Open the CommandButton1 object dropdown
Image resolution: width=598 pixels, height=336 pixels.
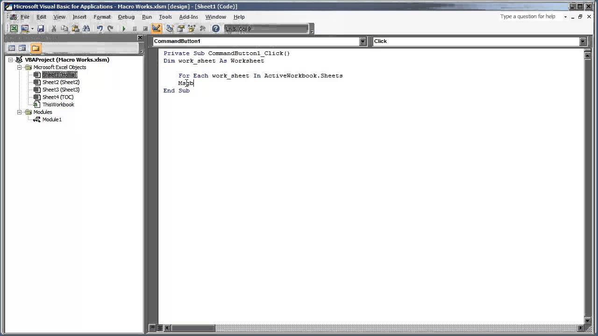tap(363, 42)
